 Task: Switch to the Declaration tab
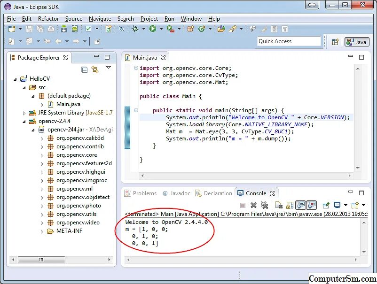213,193
